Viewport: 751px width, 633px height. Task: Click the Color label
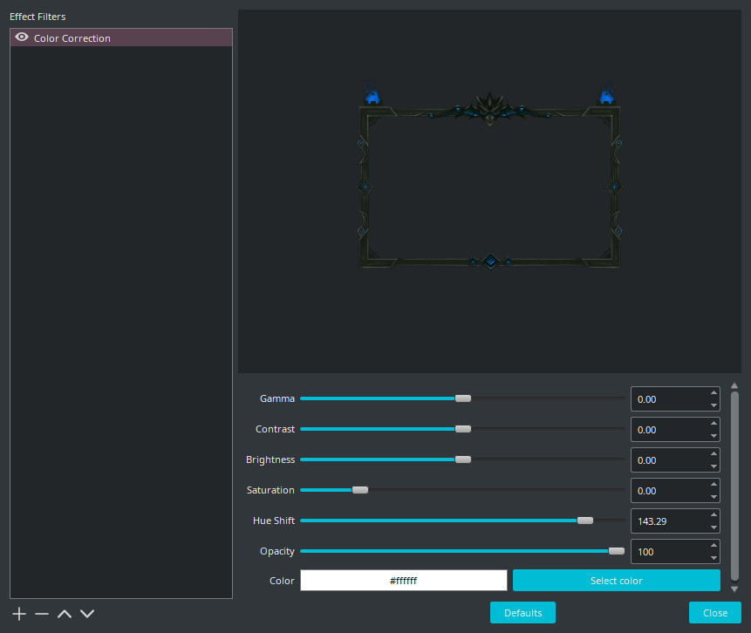click(x=282, y=581)
